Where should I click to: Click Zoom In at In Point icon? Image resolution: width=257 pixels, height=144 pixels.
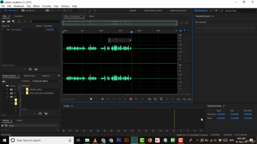[178, 99]
